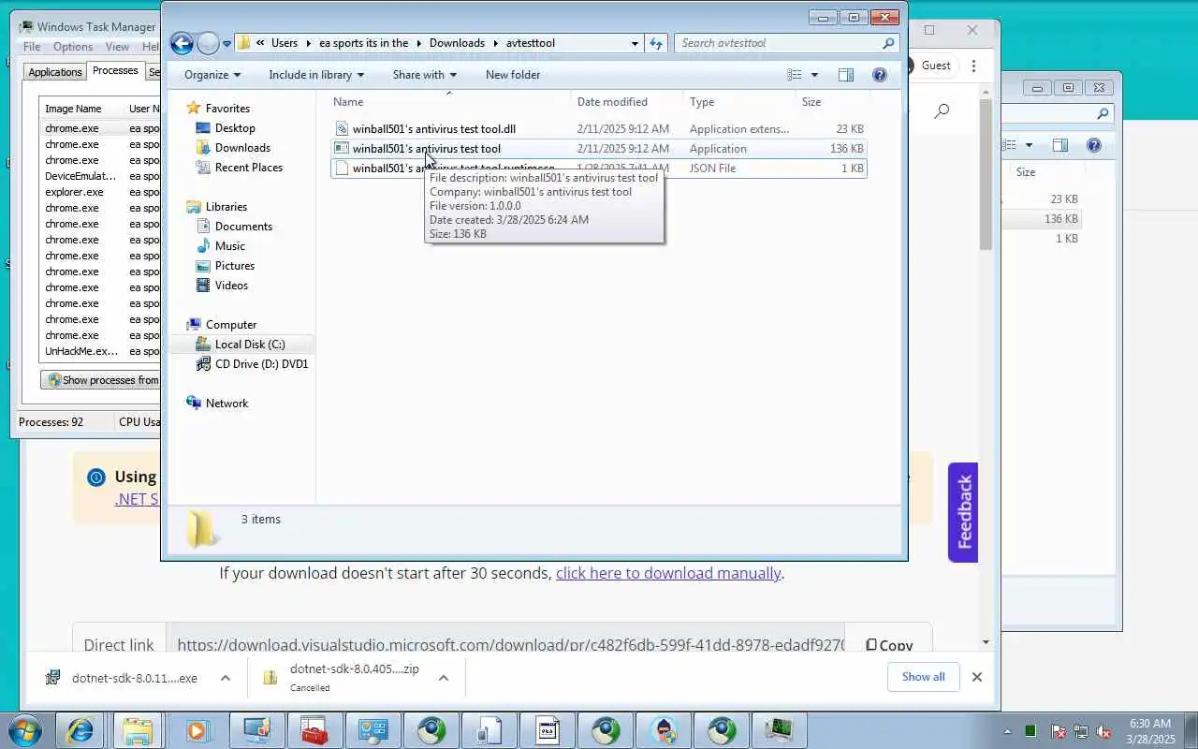Viewport: 1198px width, 749px height.
Task: Open Chrome's three-dot menu
Action: (973, 66)
